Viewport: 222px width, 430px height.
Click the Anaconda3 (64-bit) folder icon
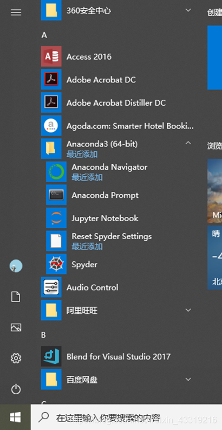51,149
